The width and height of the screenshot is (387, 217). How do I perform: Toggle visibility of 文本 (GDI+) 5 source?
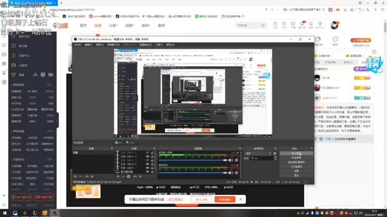(x=148, y=153)
